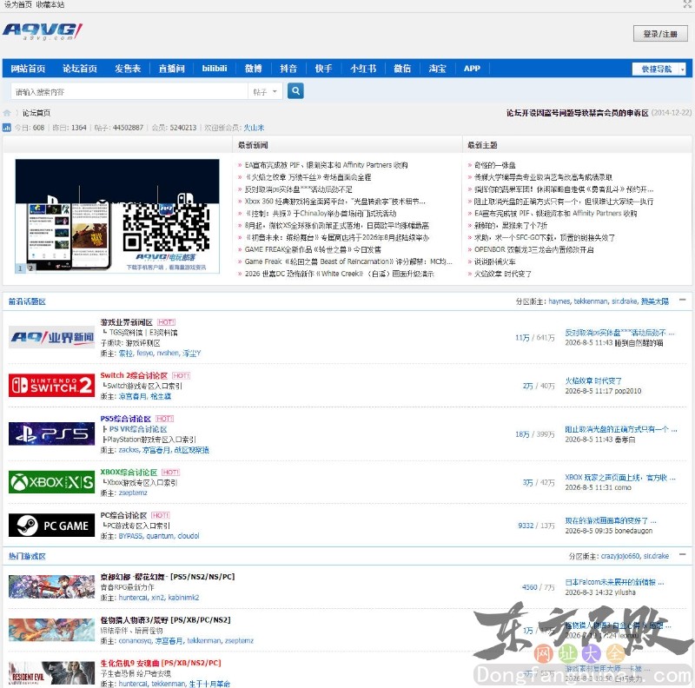Open the Resident Evil banner image
Image resolution: width=695 pixels, height=688 pixels.
[52, 673]
